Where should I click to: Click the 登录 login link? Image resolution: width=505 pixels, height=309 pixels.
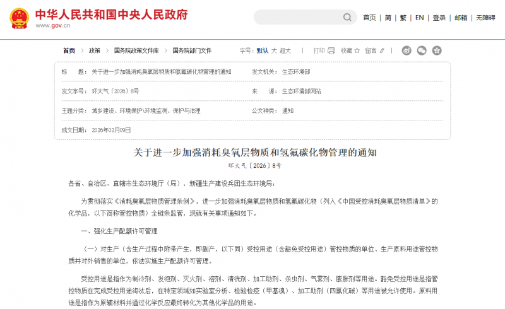click(x=439, y=18)
